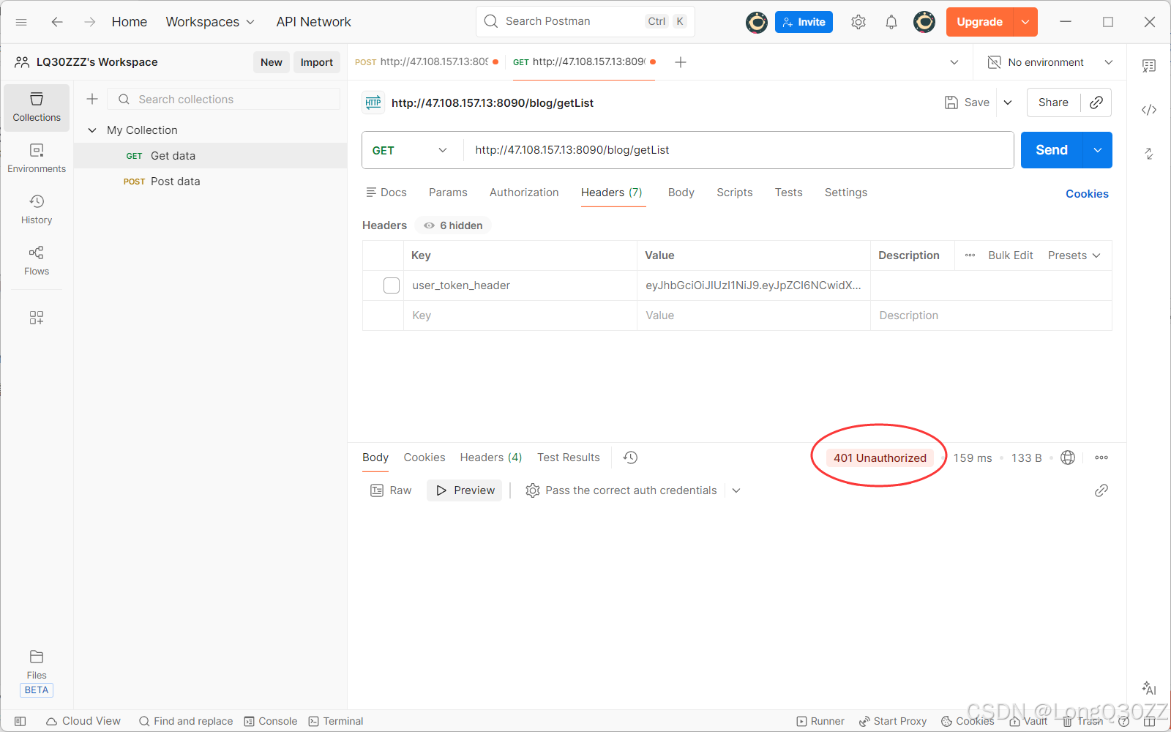Open the Presets dropdown

click(1074, 255)
